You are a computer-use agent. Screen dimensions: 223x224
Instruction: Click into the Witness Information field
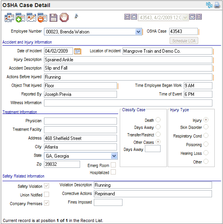(128, 103)
